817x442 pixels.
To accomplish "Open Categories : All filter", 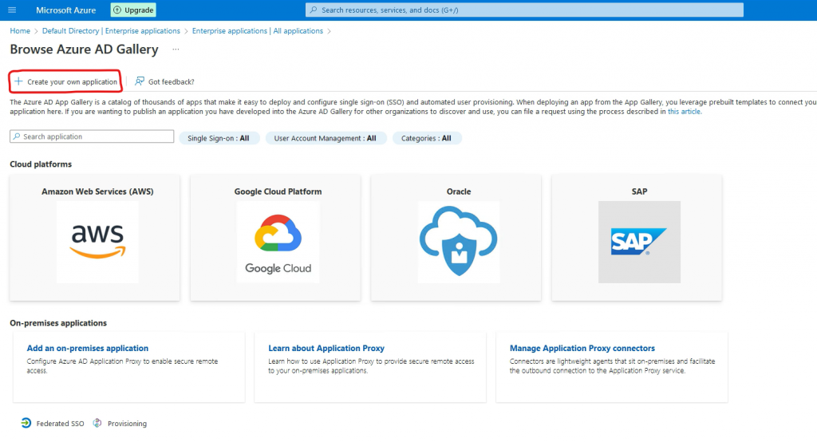I will click(426, 138).
